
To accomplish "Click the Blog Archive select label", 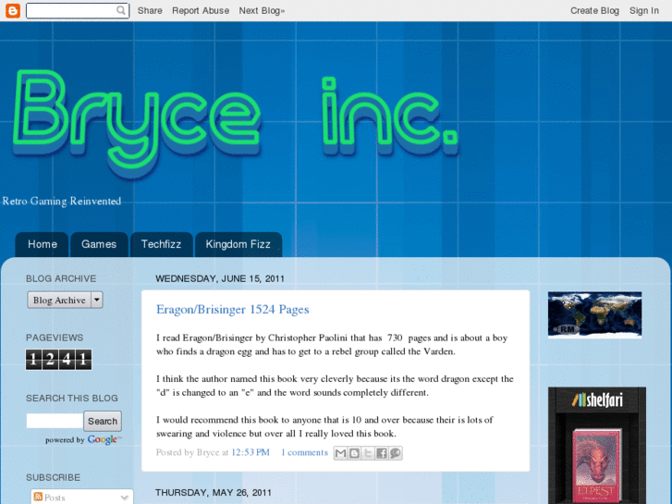I will click(59, 300).
